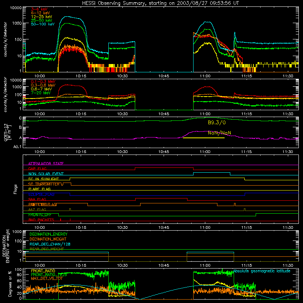Click the DECIMATION_ENERGY legend entry

(x=48, y=234)
